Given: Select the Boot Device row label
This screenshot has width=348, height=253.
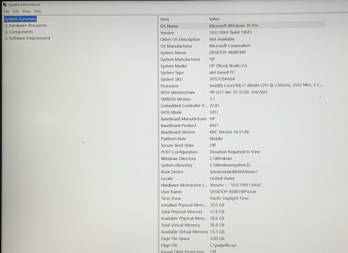Looking at the screenshot, I should coord(172,172).
